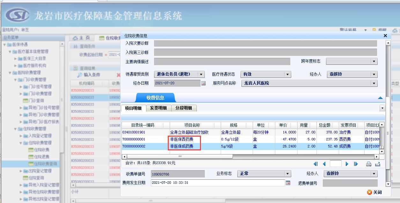Screen dimensions: 400x203
Task: Switch to the 分段明细 tab
Action: 184,108
